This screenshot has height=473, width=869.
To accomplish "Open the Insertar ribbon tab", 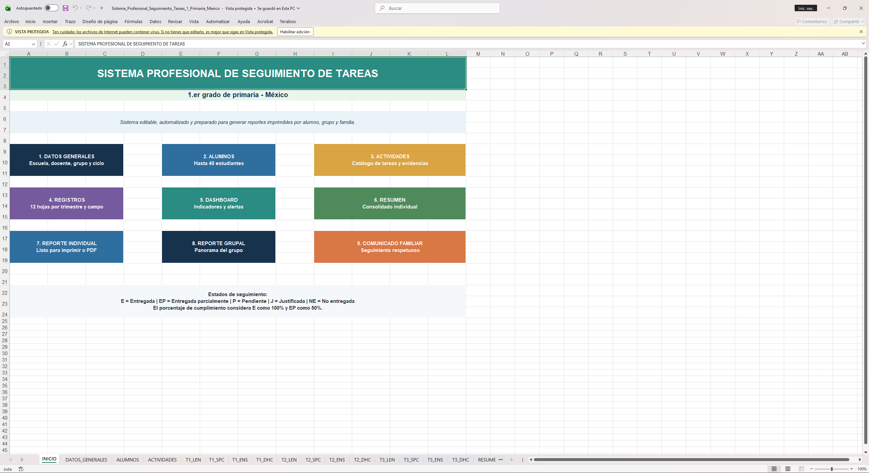I will pyautogui.click(x=50, y=21).
